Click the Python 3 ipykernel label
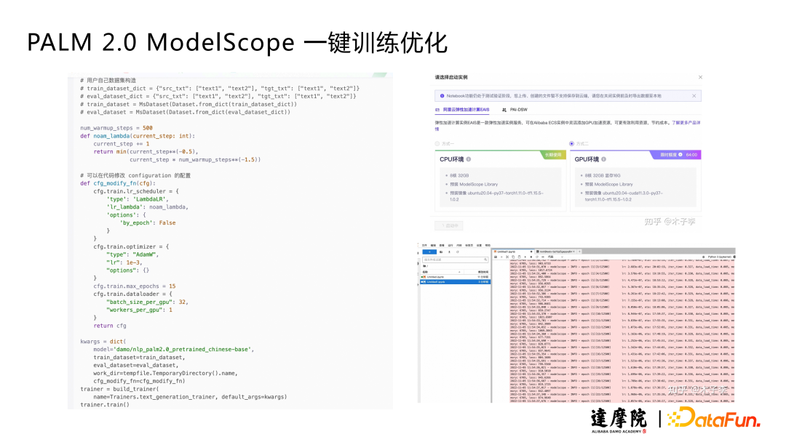 click(x=720, y=257)
